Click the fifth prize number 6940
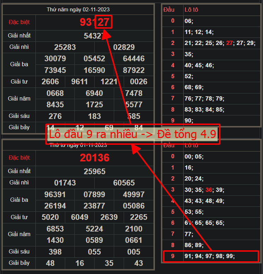Screen dimensions: 263x274 tap(94, 93)
